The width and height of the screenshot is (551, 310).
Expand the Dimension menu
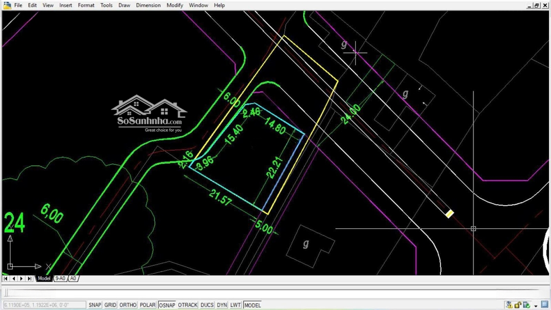tap(148, 5)
